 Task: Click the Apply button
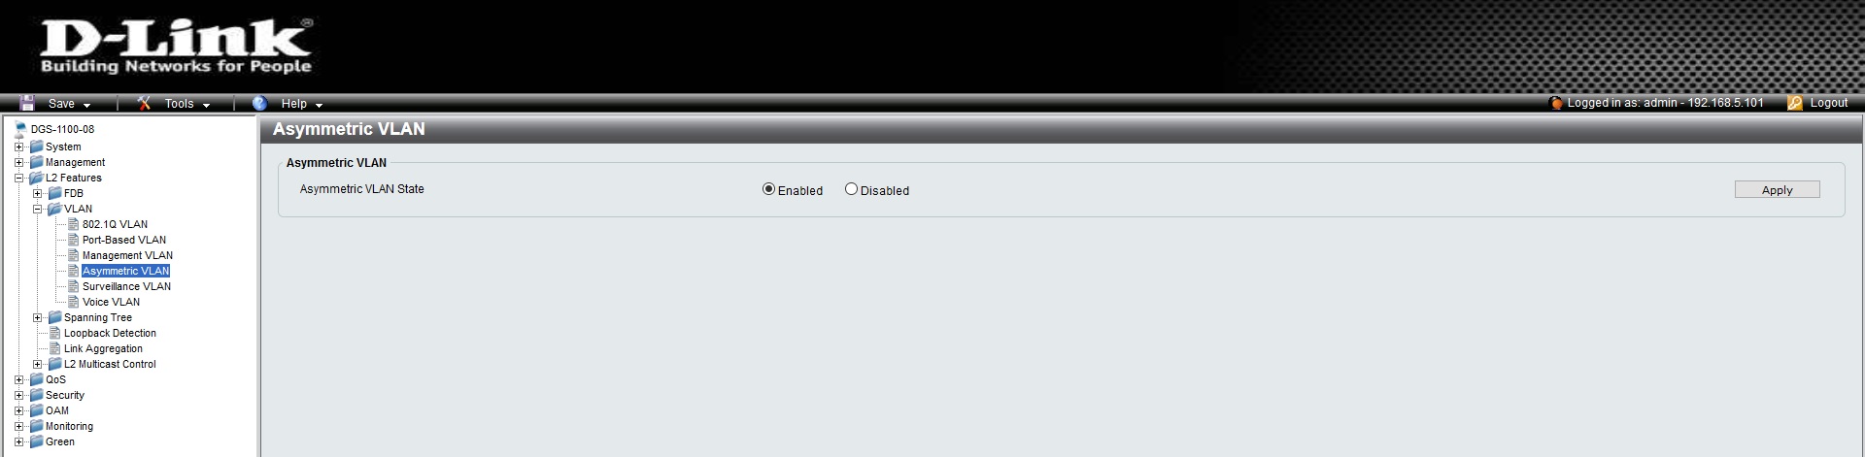(1777, 190)
